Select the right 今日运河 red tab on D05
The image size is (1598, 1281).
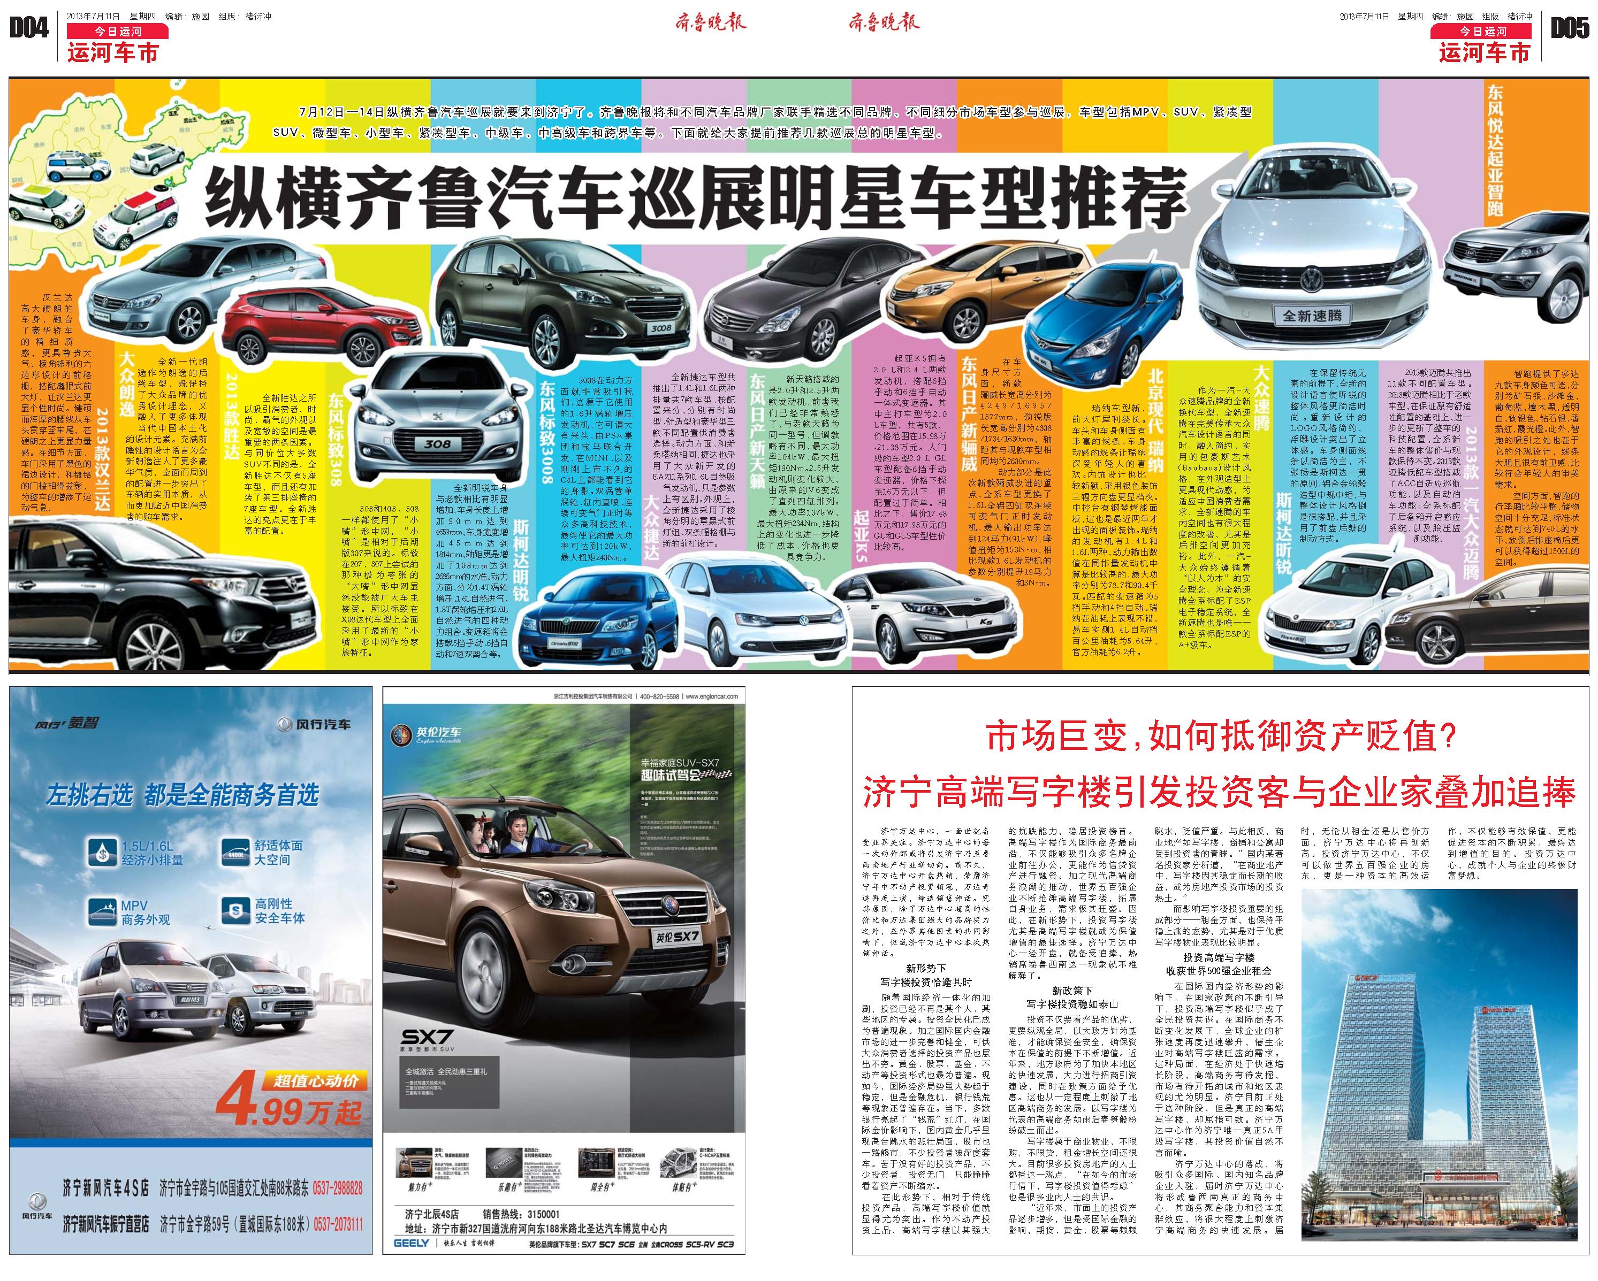tap(1482, 31)
